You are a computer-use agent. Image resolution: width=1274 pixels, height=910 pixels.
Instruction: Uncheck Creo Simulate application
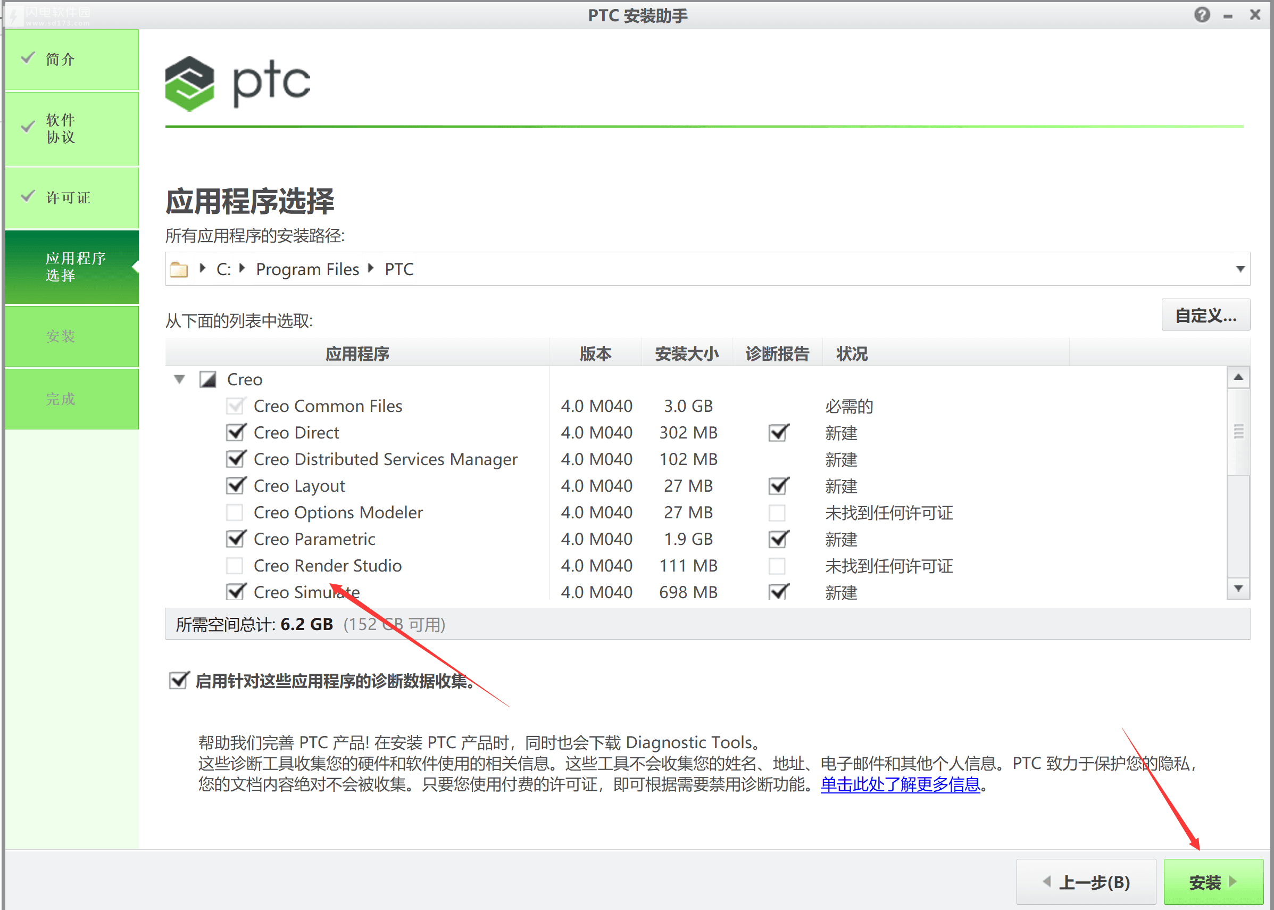coord(235,592)
